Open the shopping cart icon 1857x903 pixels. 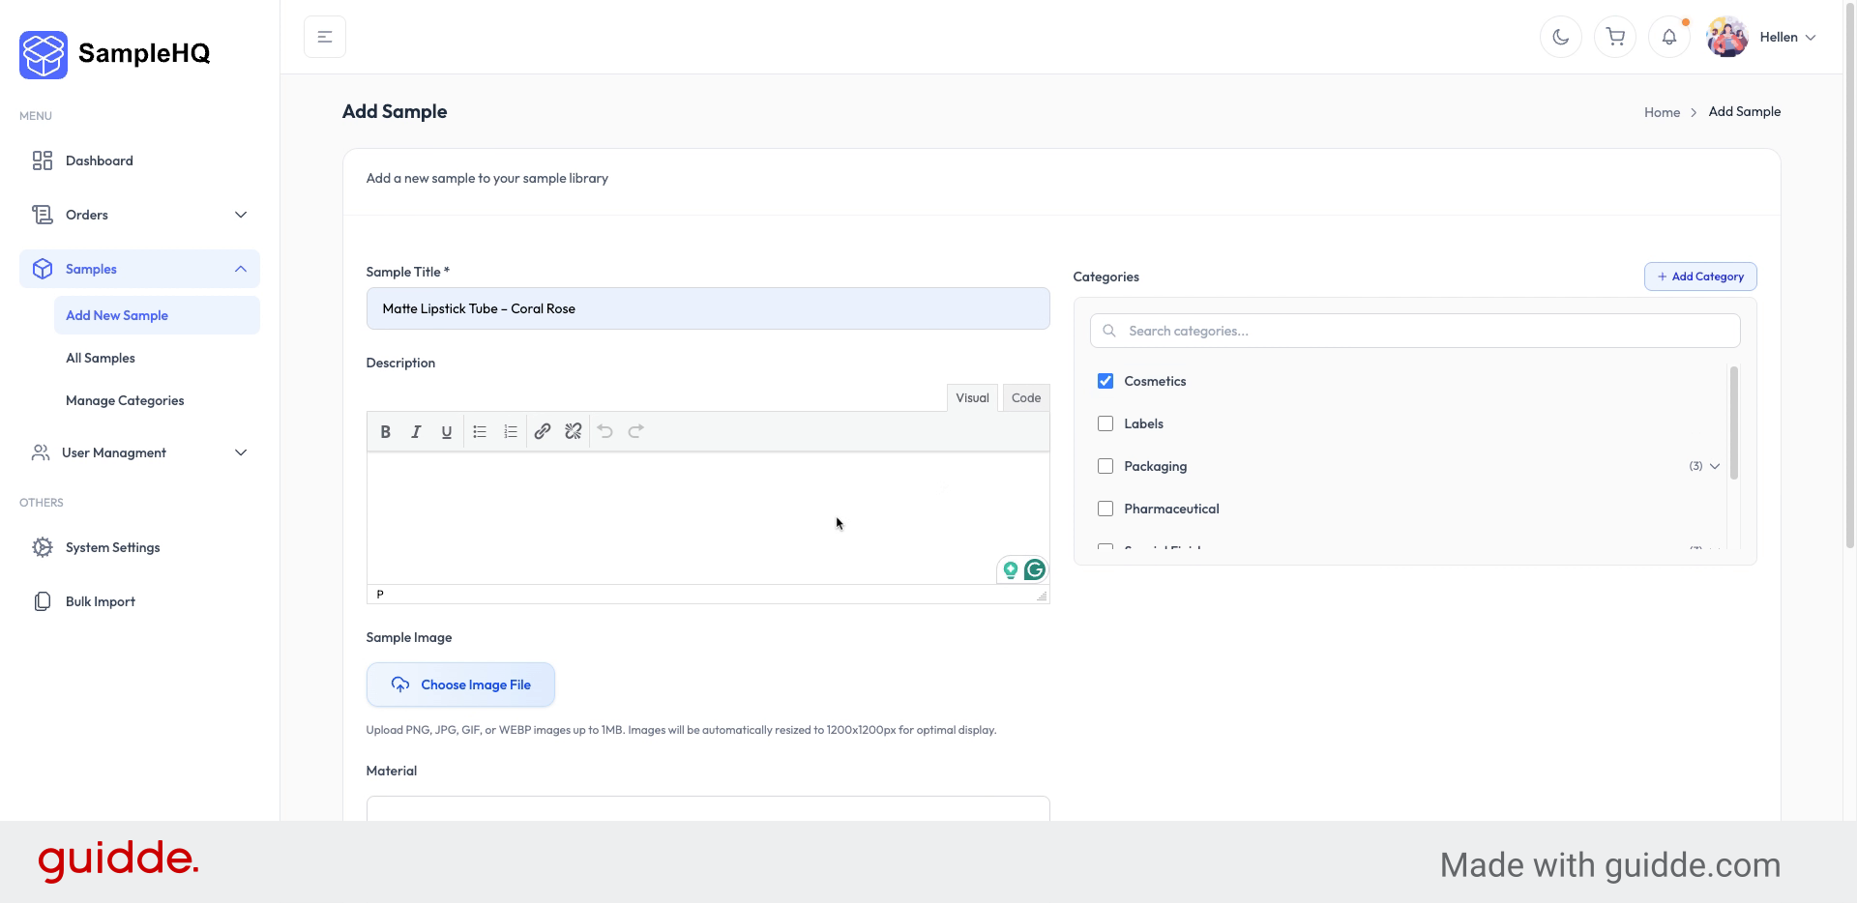pyautogui.click(x=1614, y=37)
